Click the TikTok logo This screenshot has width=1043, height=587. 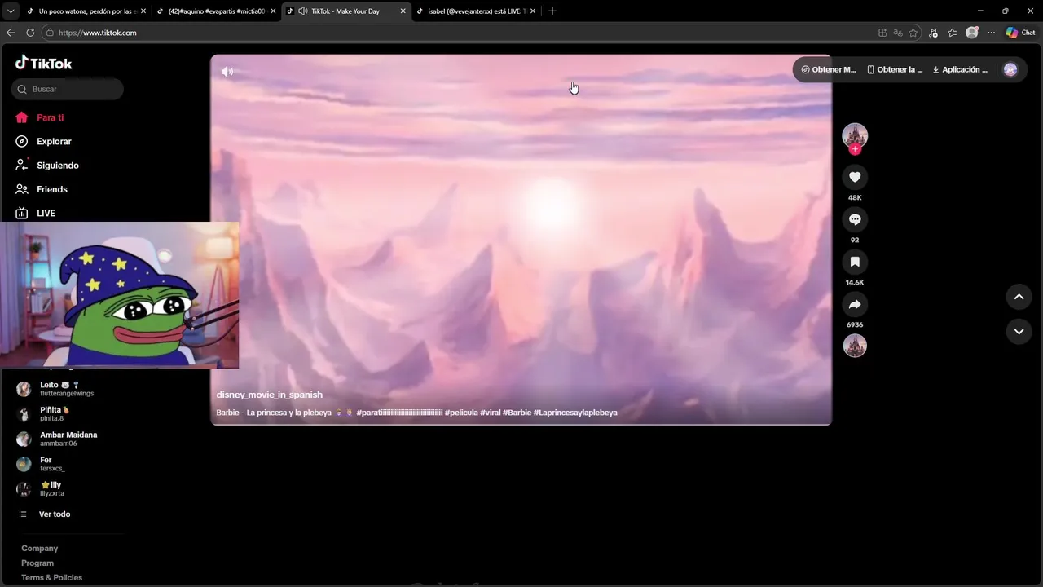(43, 63)
